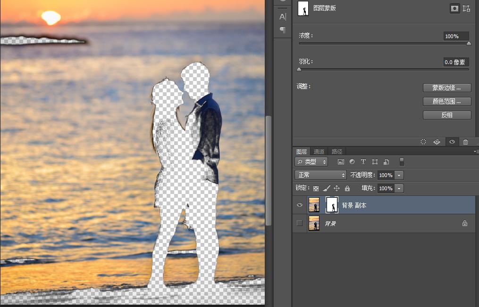Show the 背景 layer
Image resolution: width=479 pixels, height=307 pixels.
click(x=299, y=223)
